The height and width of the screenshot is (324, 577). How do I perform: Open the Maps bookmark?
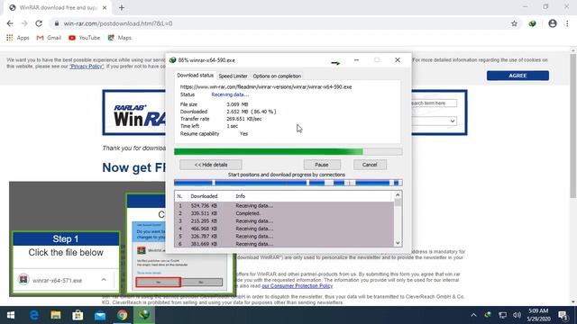pyautogui.click(x=120, y=38)
